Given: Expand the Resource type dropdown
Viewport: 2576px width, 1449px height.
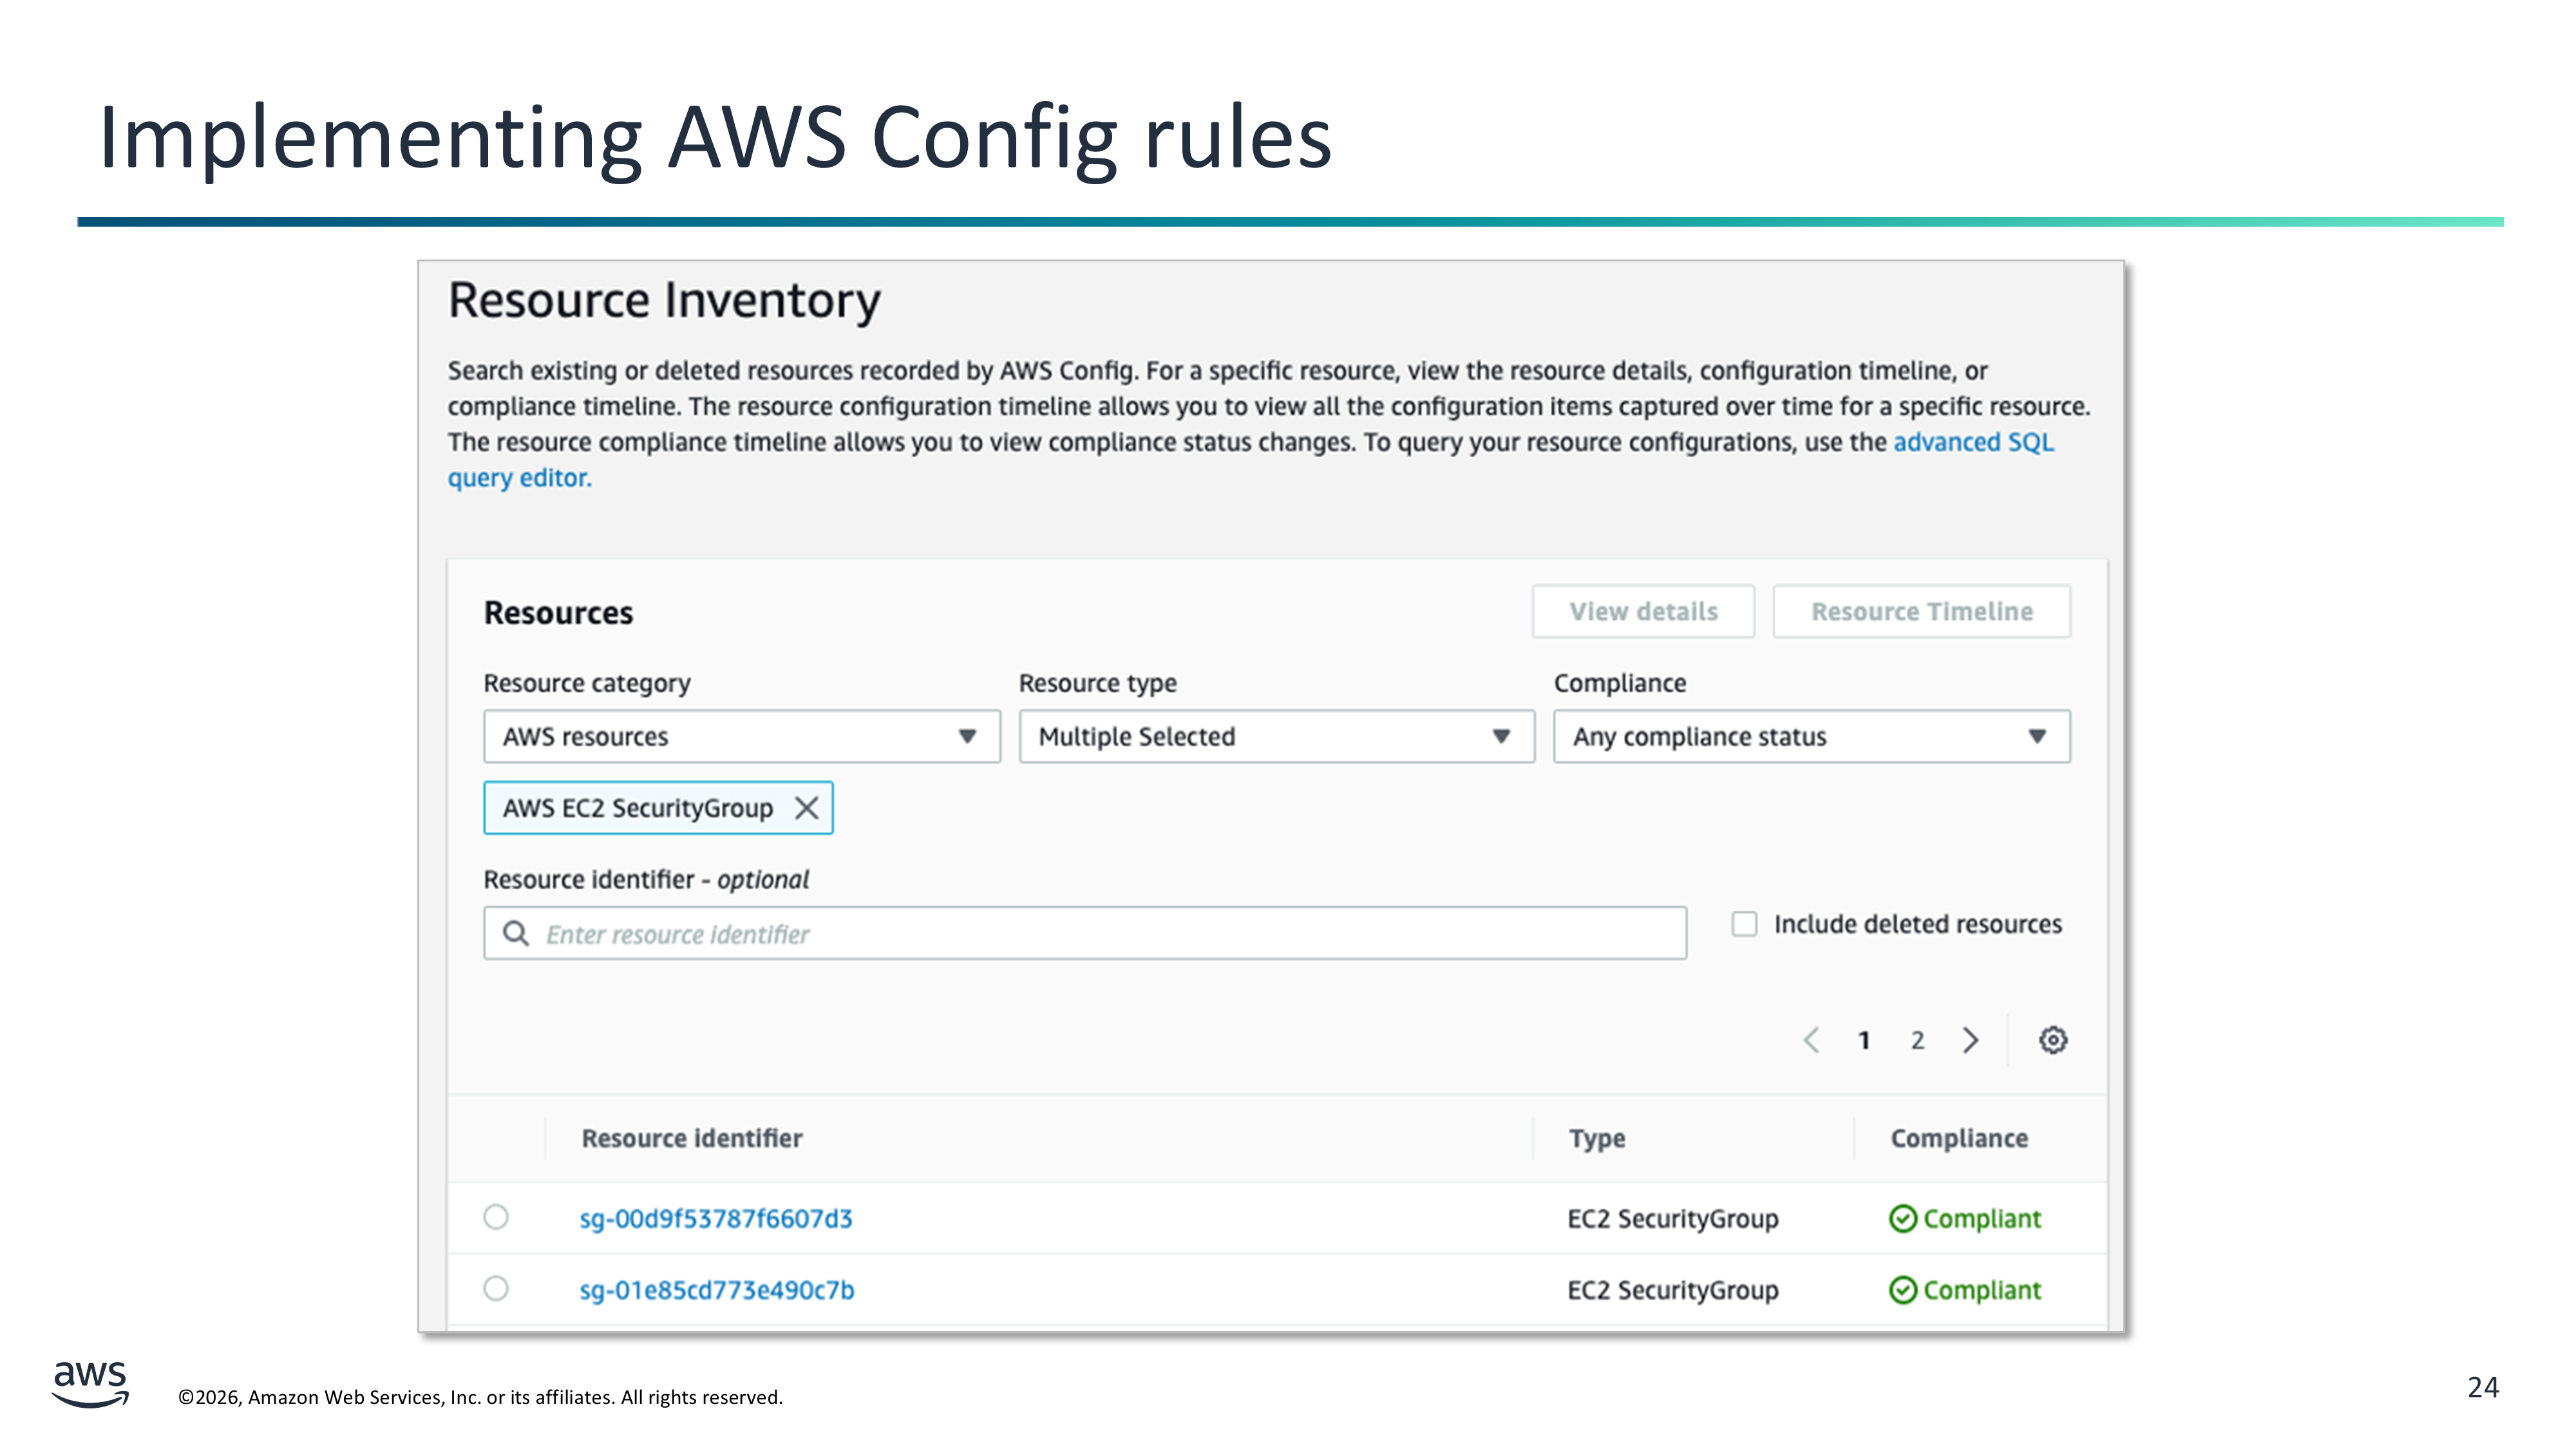Looking at the screenshot, I should pyautogui.click(x=1276, y=737).
